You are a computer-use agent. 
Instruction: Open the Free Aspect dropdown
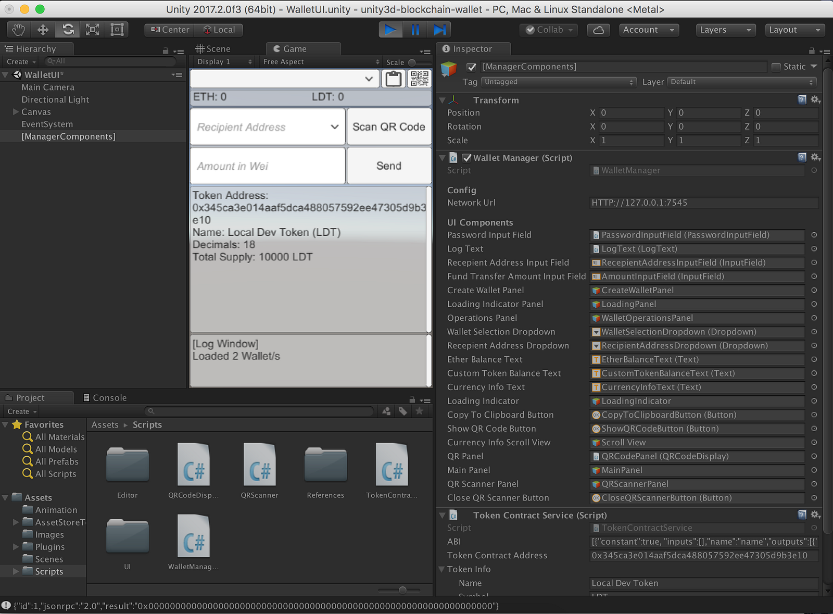click(x=321, y=62)
